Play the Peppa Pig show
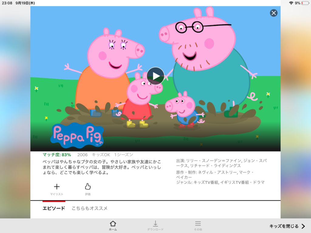 [155, 76]
